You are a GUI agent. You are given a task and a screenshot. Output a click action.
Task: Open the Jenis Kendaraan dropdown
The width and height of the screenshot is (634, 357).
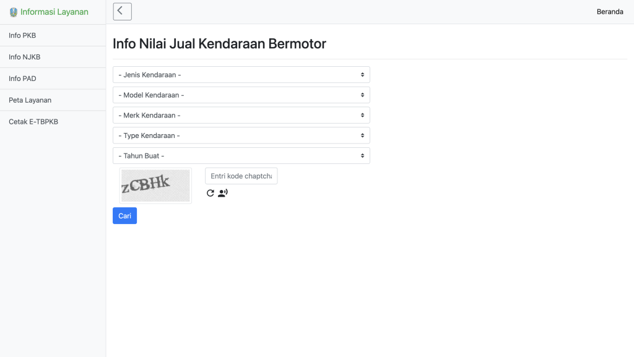tap(241, 75)
